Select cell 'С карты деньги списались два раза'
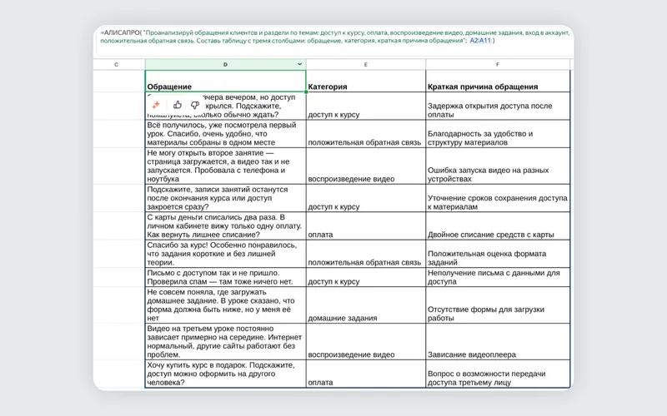This screenshot has width=667, height=416. click(x=225, y=225)
